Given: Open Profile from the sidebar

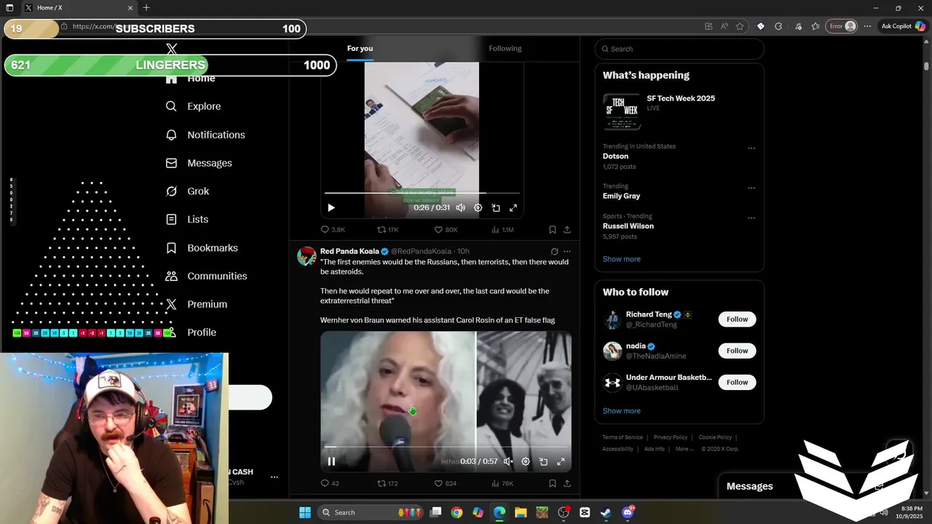Looking at the screenshot, I should 190,333.
